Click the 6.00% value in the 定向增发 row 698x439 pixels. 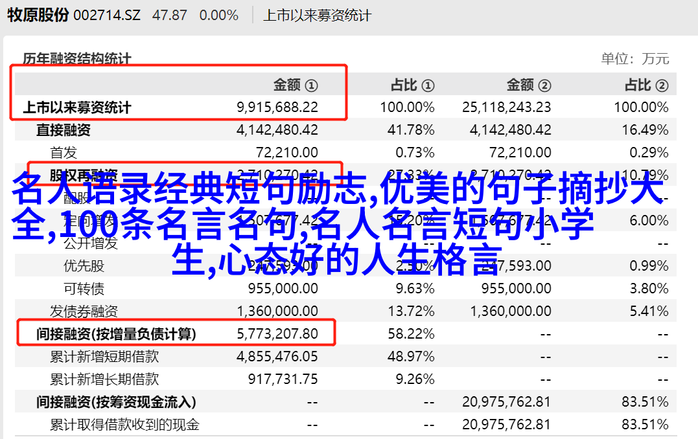649,221
